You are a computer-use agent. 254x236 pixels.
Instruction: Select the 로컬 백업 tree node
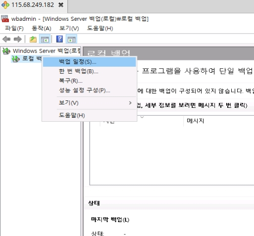coord(32,58)
